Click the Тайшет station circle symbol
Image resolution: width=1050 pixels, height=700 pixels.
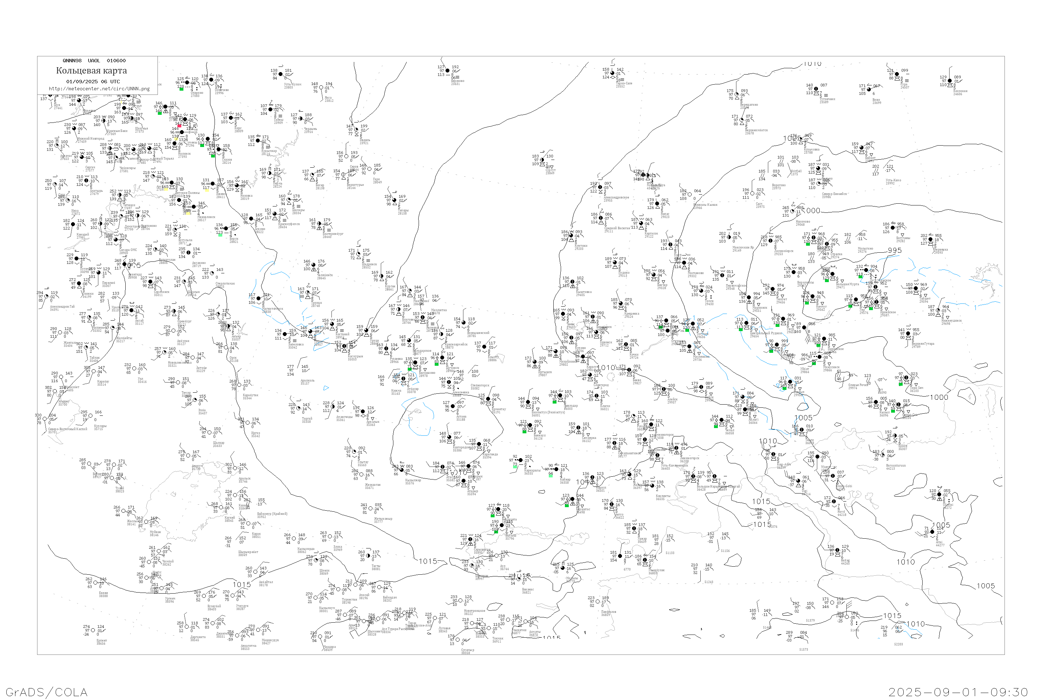[915, 288]
